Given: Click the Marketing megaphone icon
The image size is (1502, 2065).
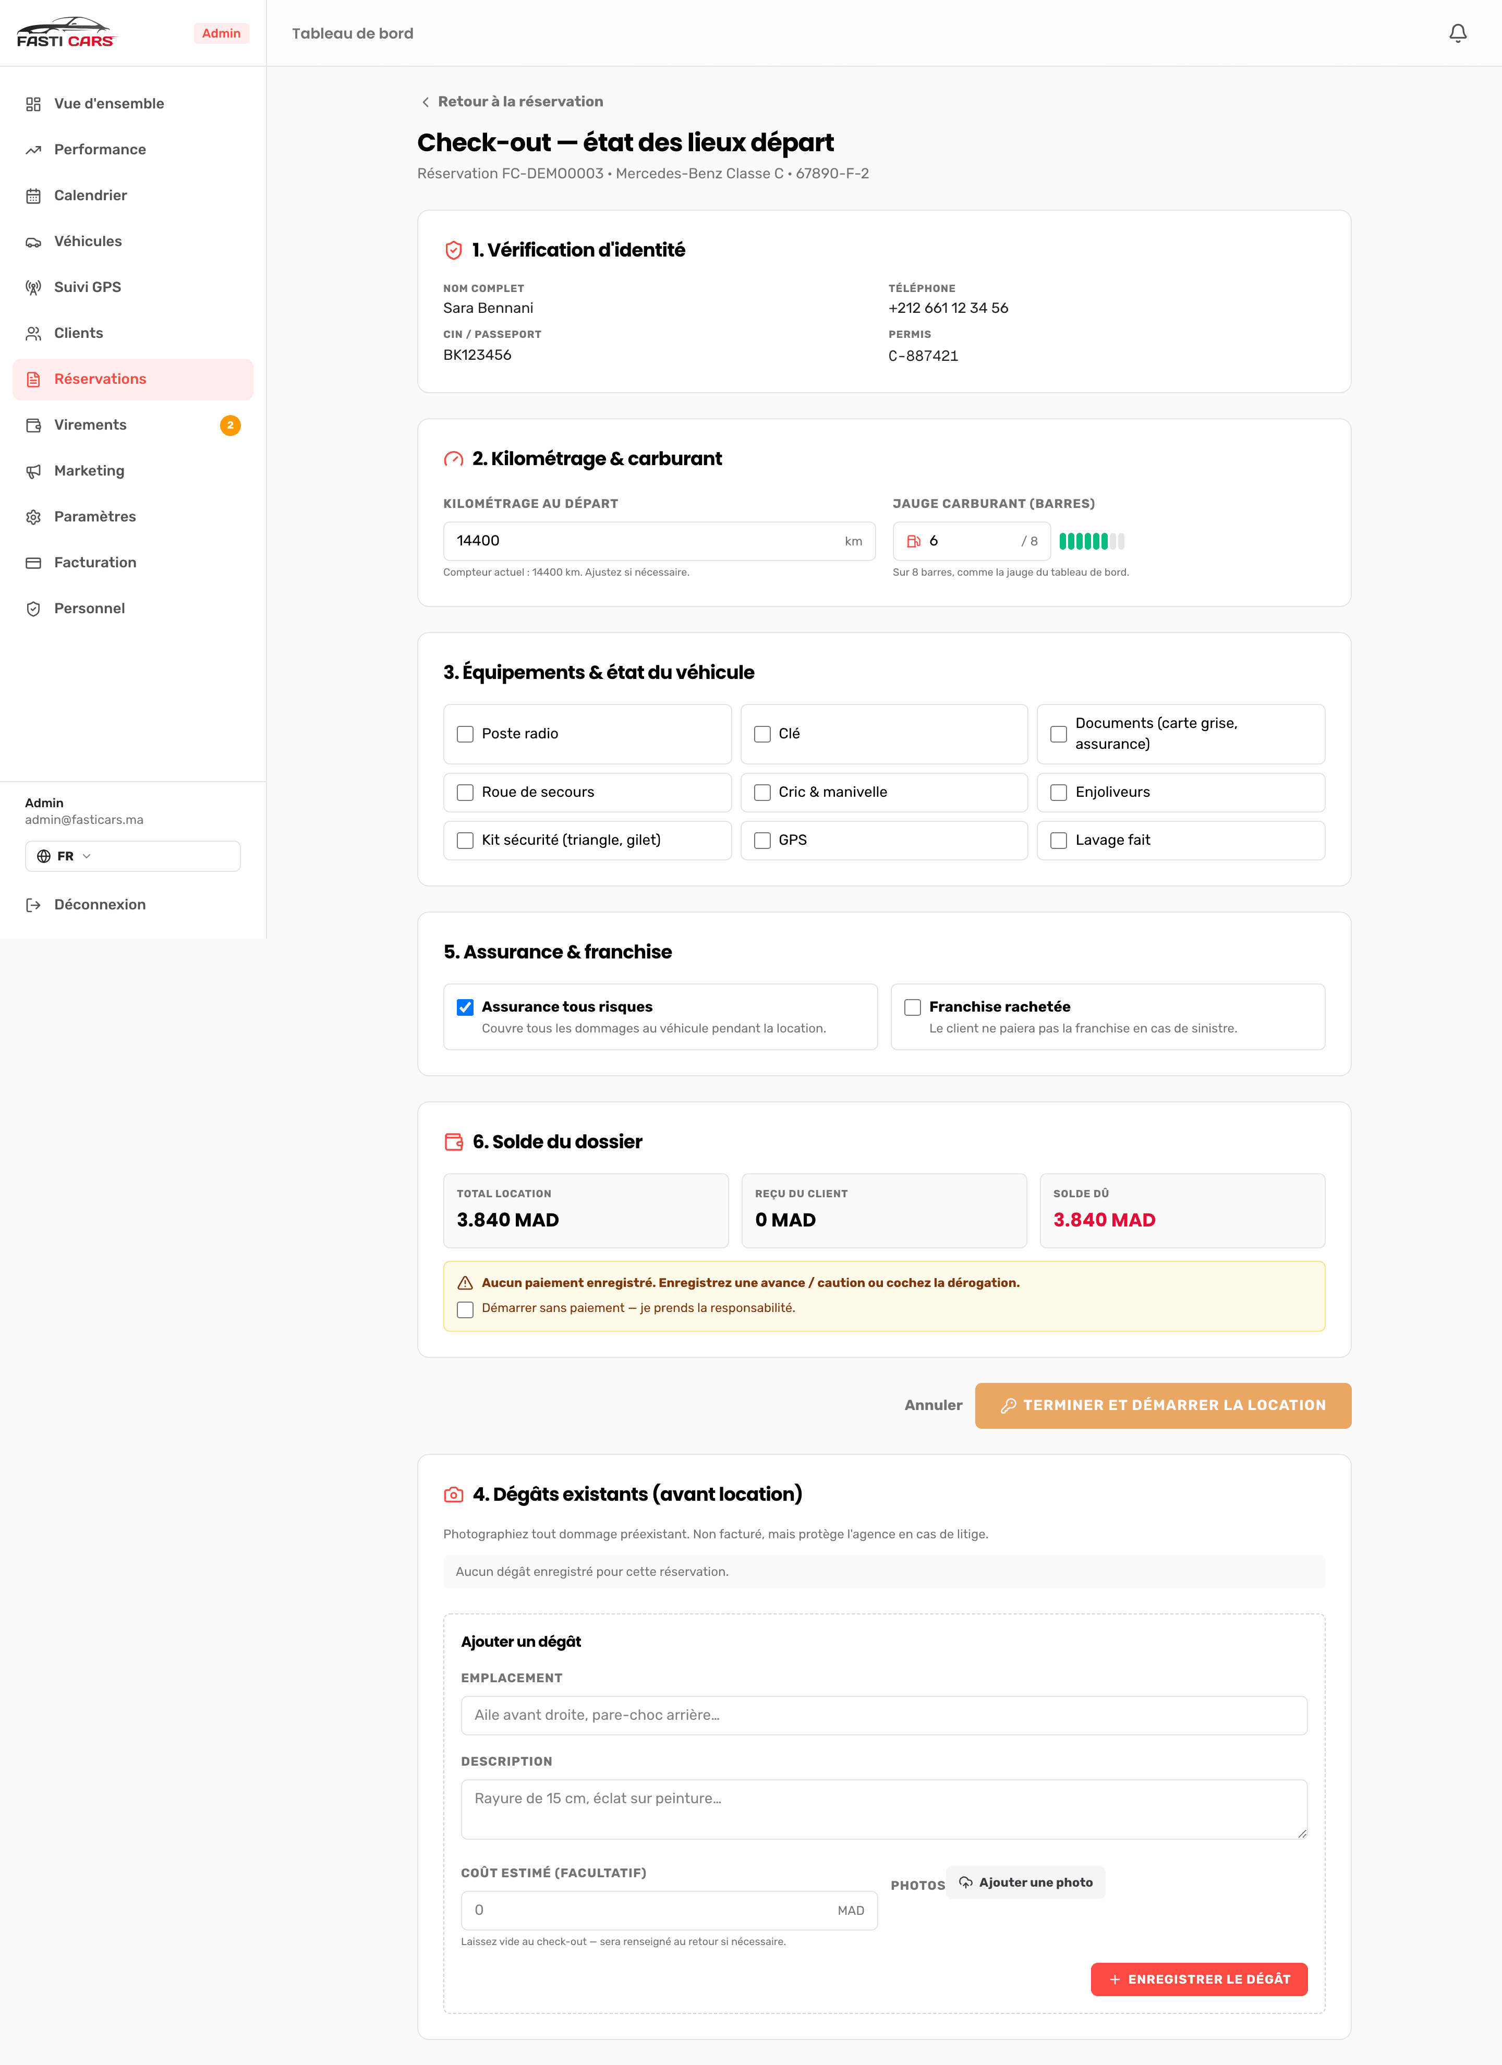Looking at the screenshot, I should click(x=34, y=471).
